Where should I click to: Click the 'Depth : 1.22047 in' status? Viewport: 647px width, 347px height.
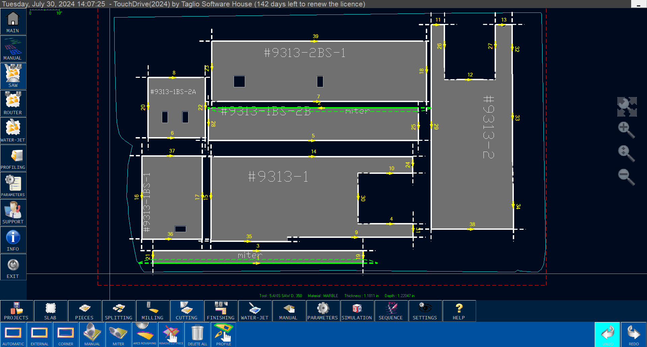coord(400,296)
